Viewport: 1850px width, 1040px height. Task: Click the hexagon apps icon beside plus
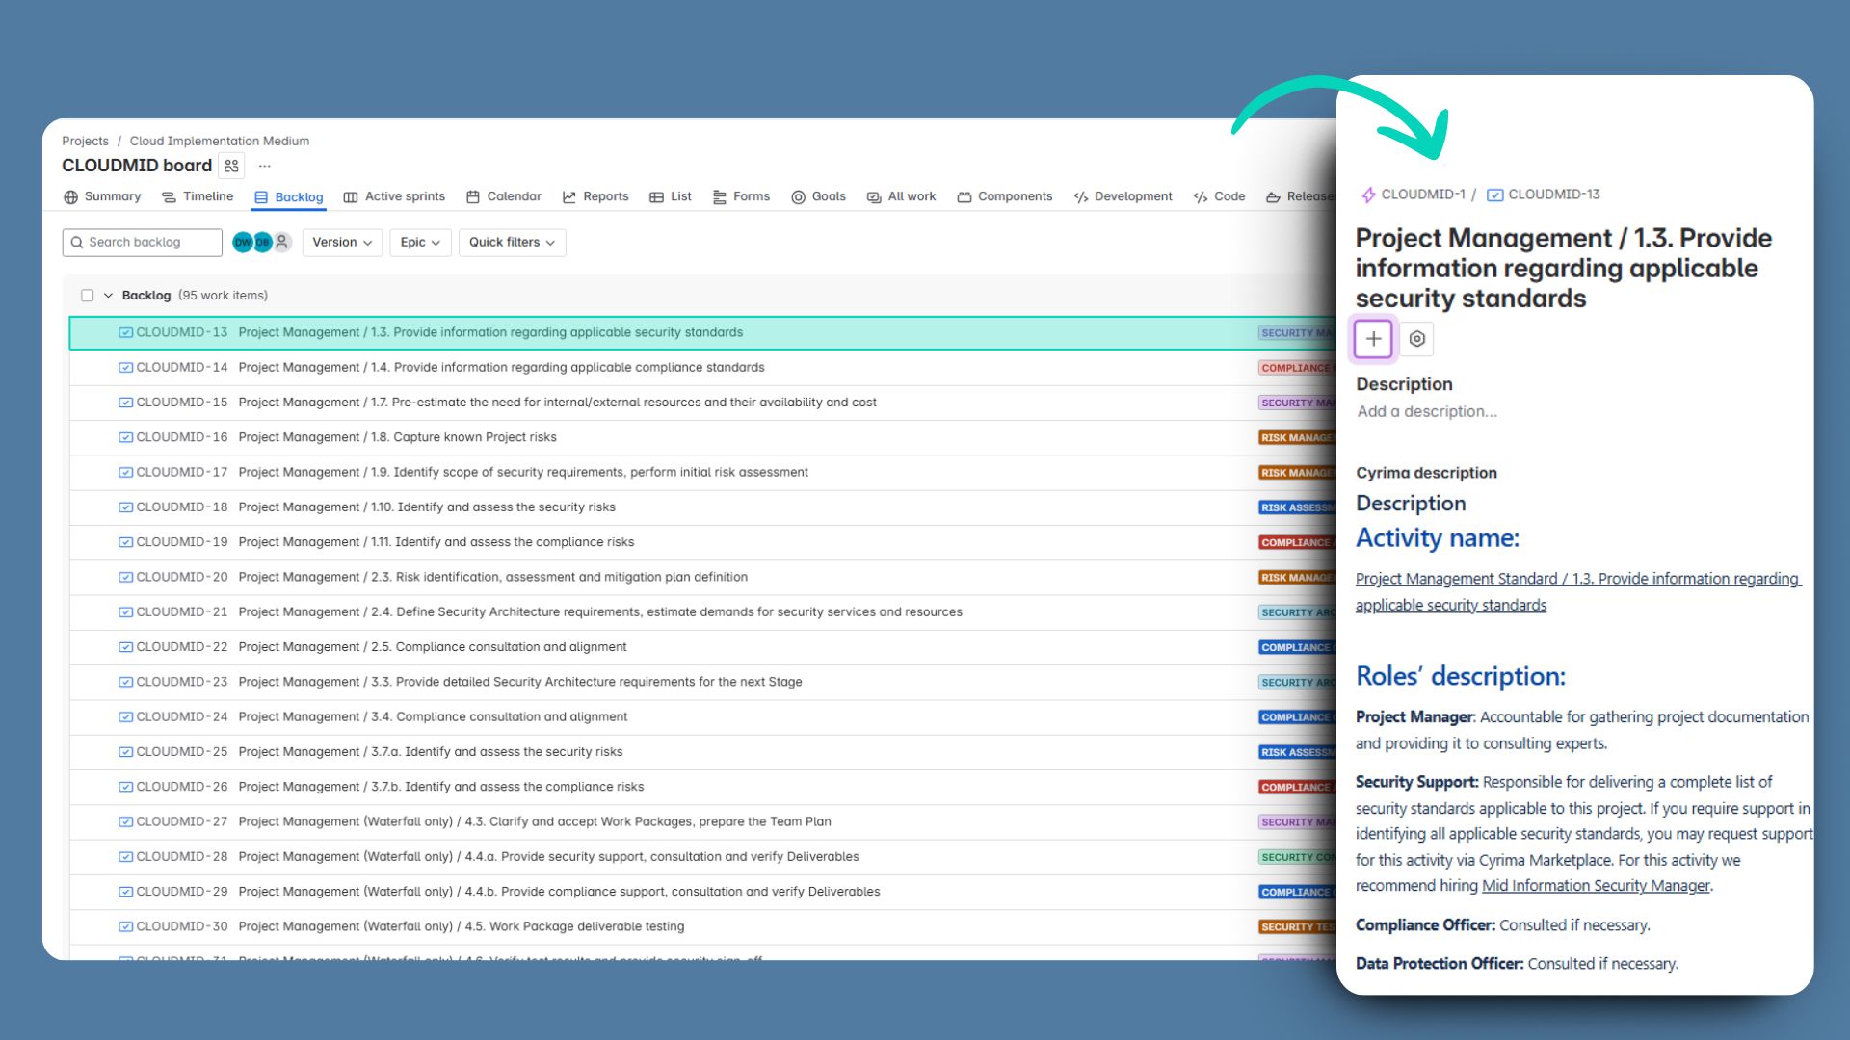point(1416,339)
